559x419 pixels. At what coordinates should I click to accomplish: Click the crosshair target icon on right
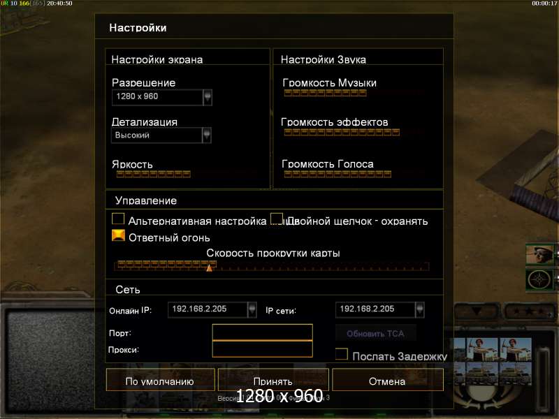tap(539, 280)
